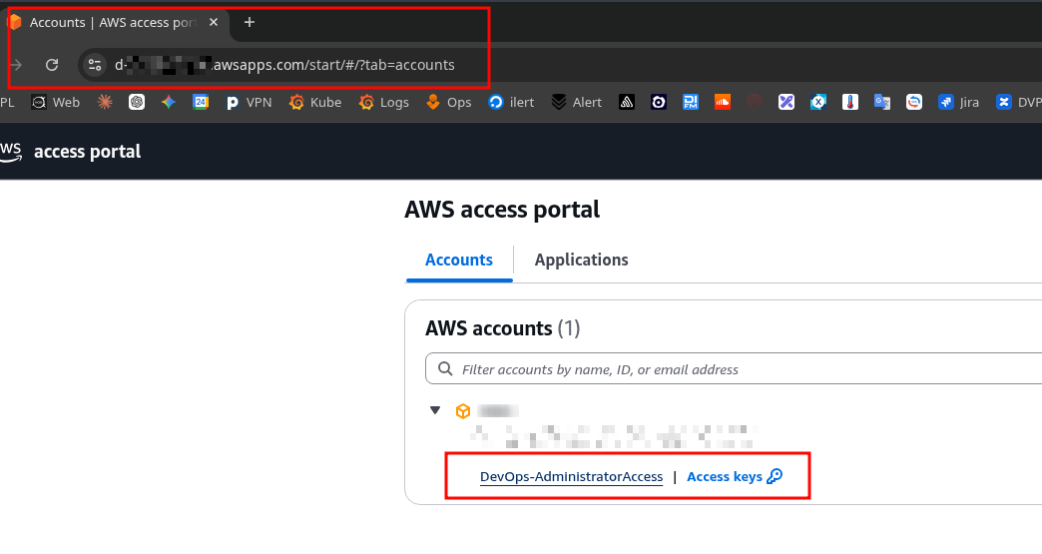
Task: Open a new browser tab
Action: 250,22
